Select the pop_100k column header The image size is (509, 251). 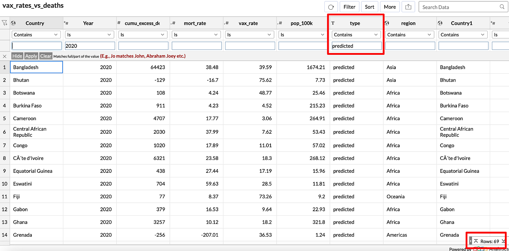click(303, 23)
